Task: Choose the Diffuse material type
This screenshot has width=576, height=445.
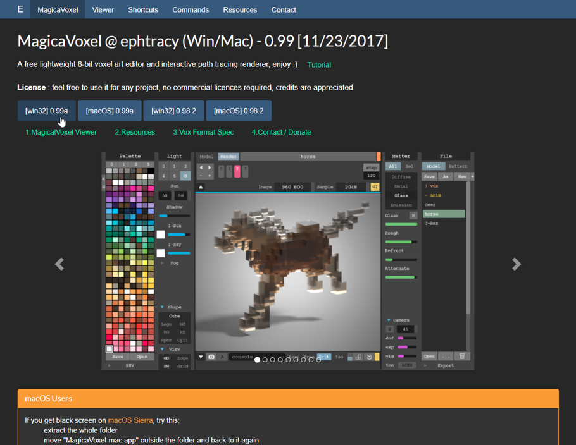Action: (x=401, y=177)
